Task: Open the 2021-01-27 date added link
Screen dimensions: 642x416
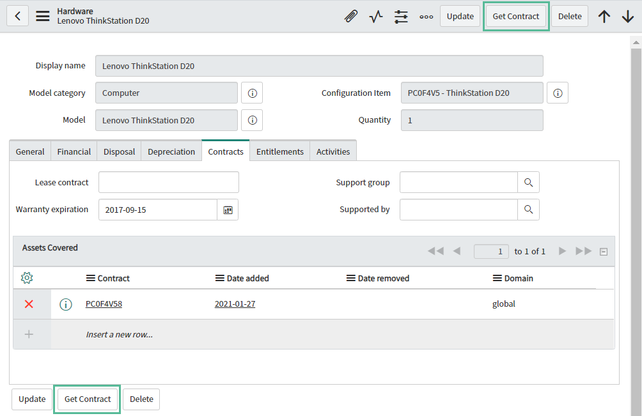Action: (x=235, y=304)
